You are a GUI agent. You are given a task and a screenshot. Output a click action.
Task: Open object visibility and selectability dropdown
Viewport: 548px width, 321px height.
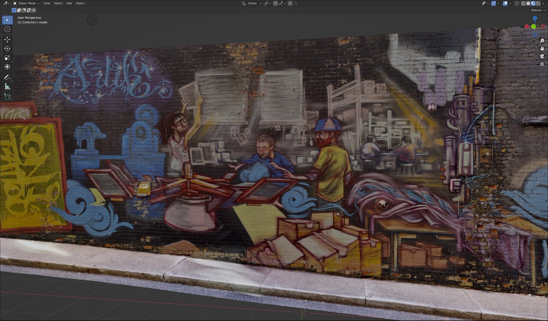pyautogui.click(x=485, y=3)
